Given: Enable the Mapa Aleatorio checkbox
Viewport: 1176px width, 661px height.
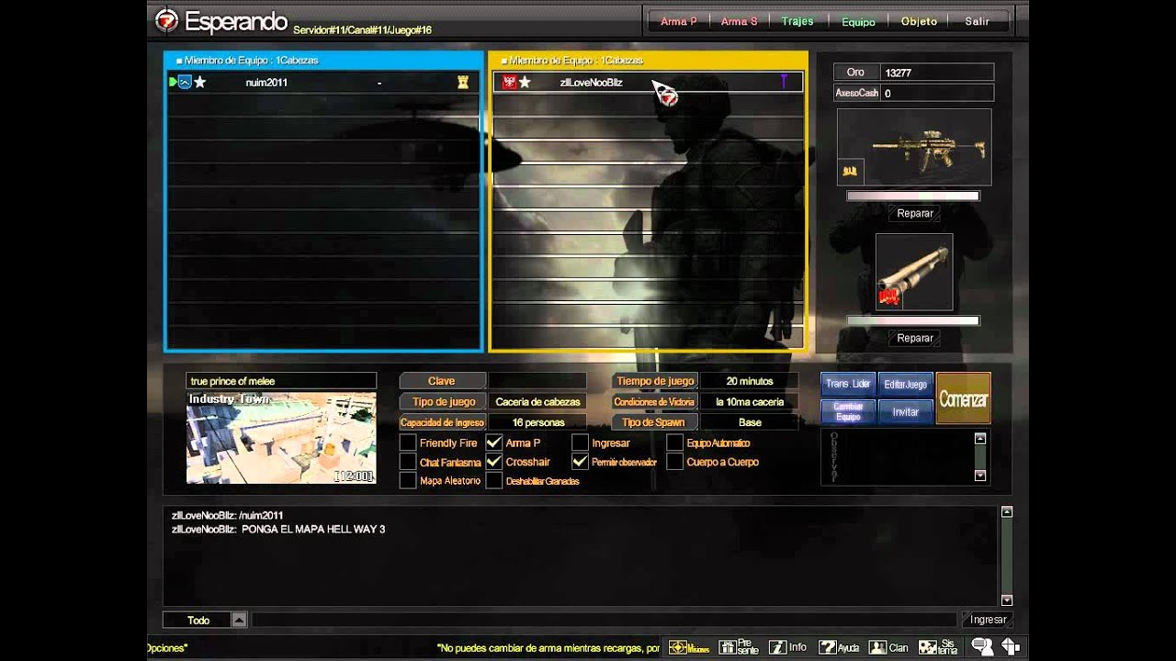Looking at the screenshot, I should pos(408,481).
